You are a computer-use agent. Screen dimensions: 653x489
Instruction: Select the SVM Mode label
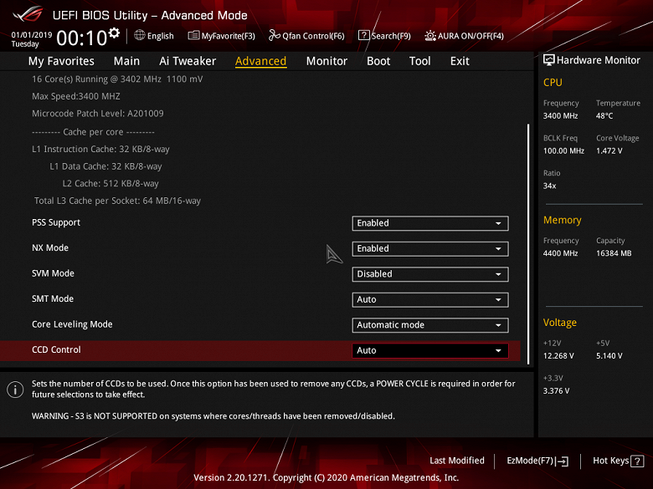click(53, 273)
